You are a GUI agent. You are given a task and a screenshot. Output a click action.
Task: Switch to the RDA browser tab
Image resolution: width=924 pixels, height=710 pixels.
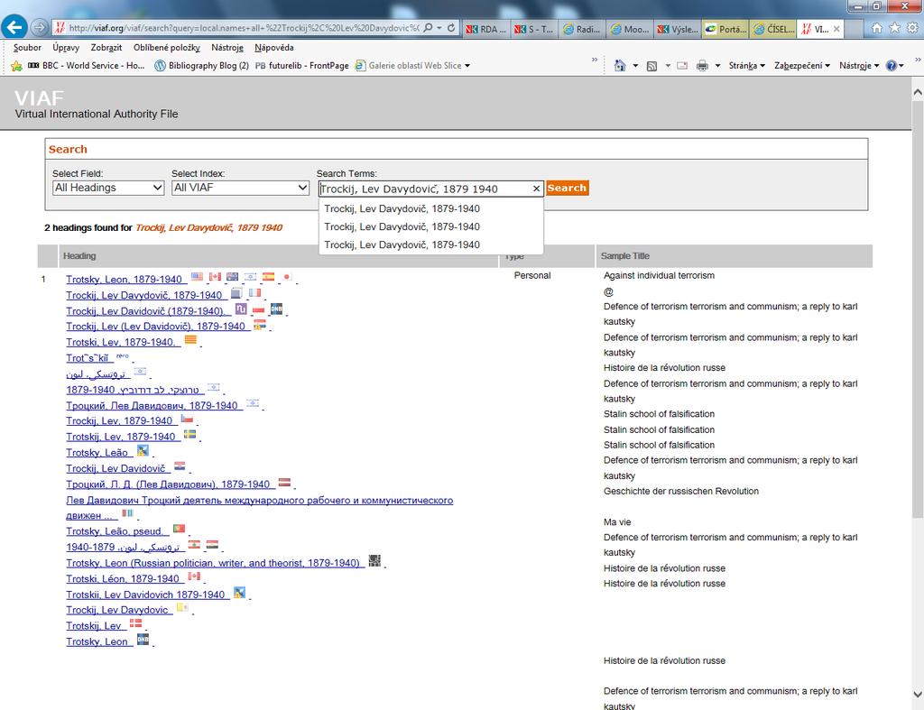(x=485, y=28)
